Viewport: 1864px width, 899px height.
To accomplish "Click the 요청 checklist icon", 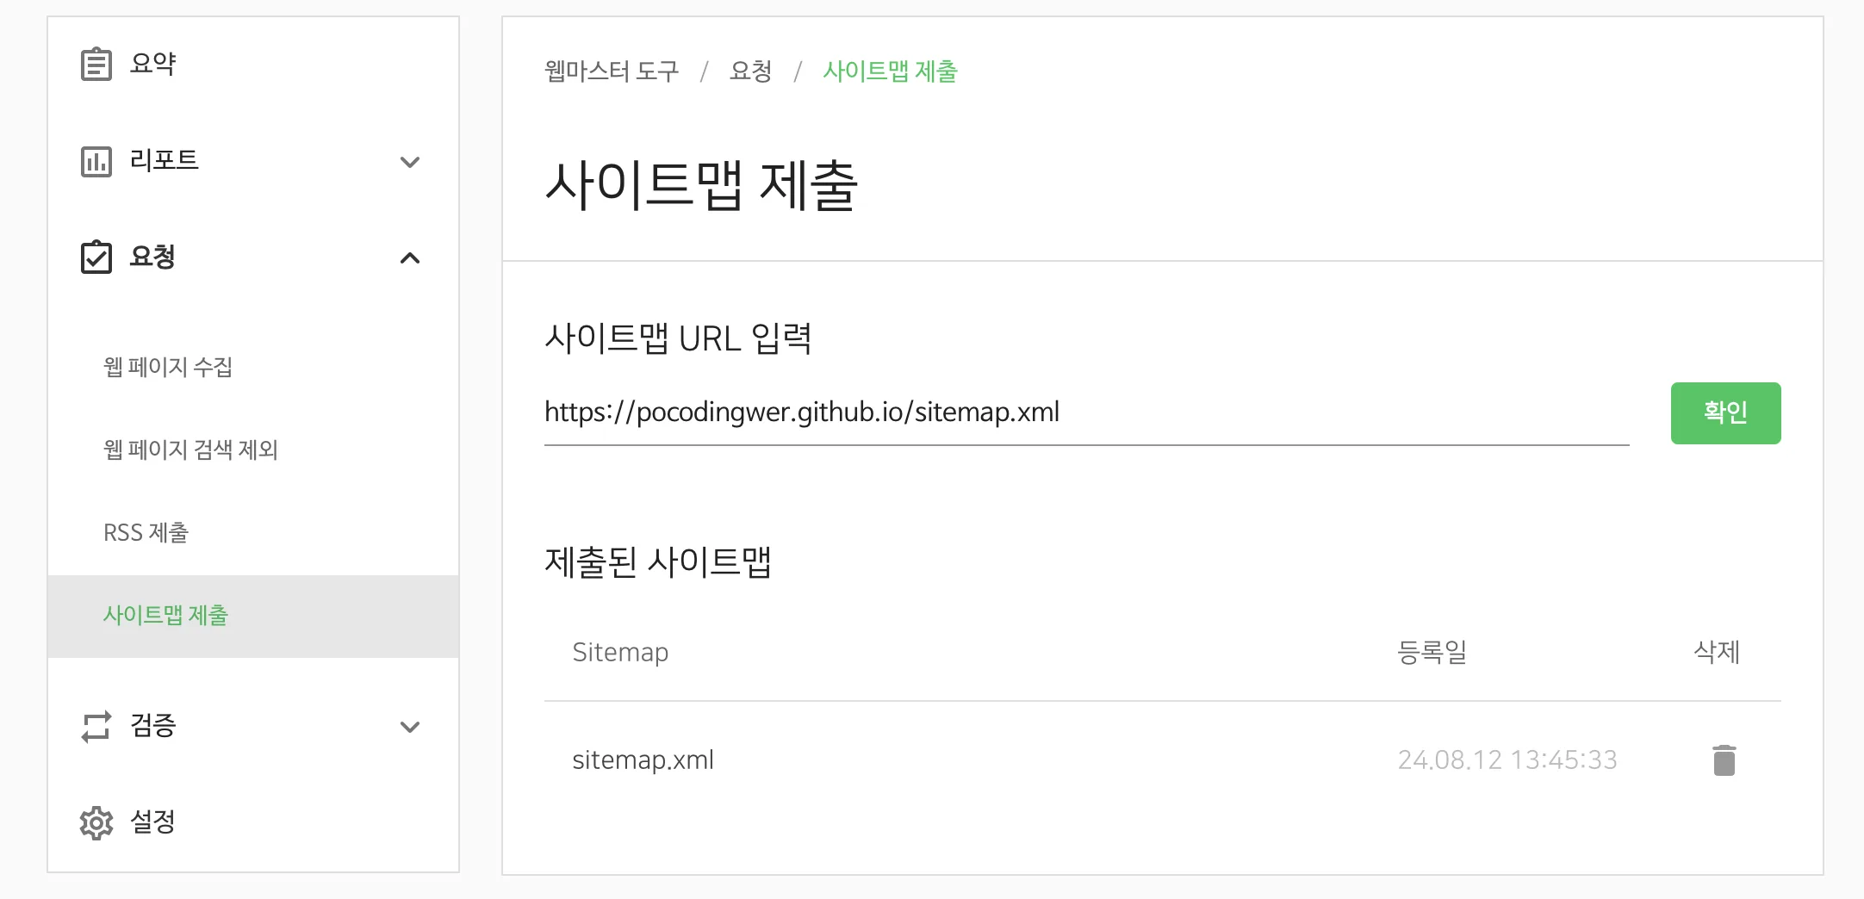I will click(96, 257).
